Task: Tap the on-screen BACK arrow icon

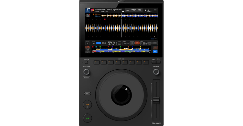Action: (x=88, y=15)
